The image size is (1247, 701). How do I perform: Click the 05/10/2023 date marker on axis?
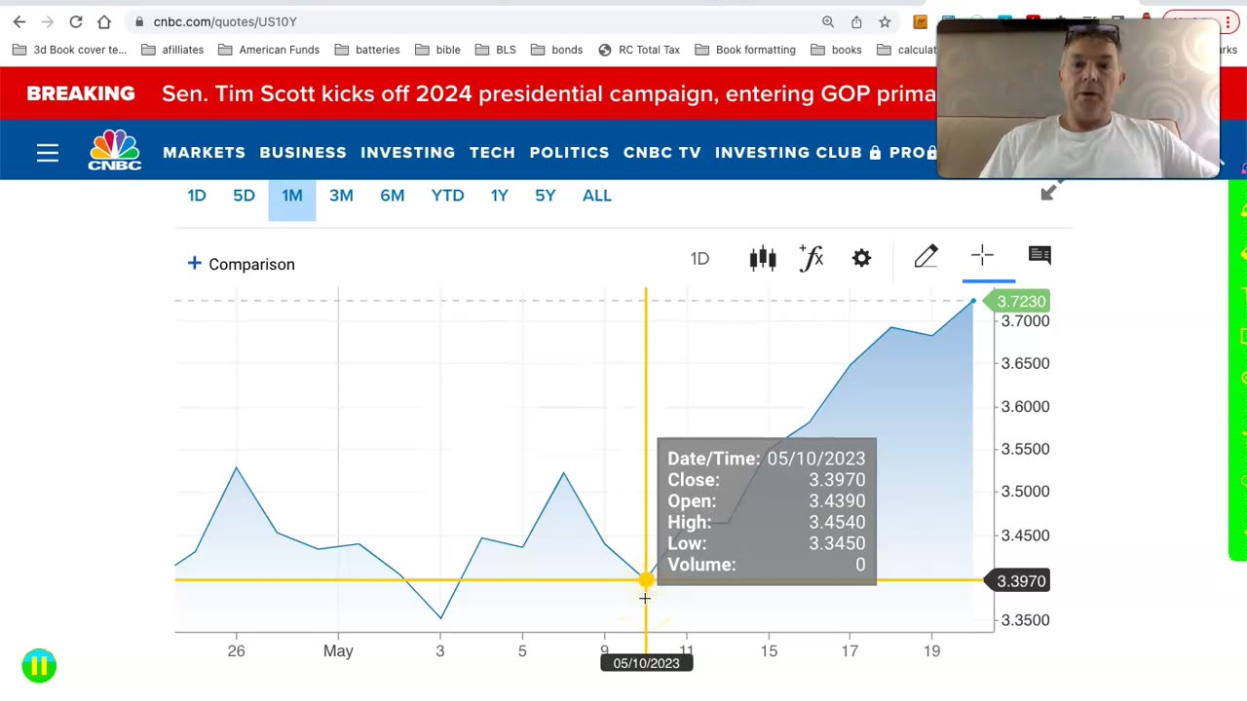pos(646,663)
